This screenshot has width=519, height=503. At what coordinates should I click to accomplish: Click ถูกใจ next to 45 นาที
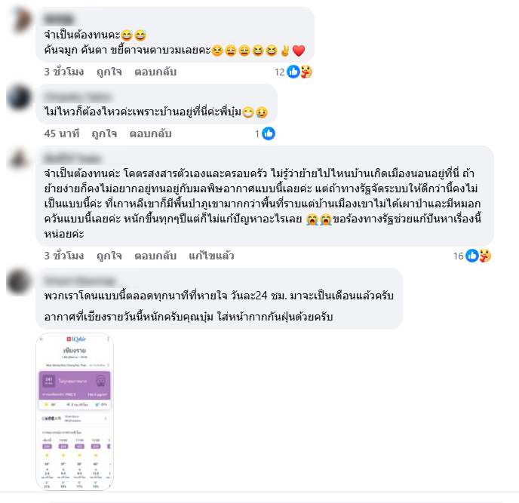coord(104,133)
